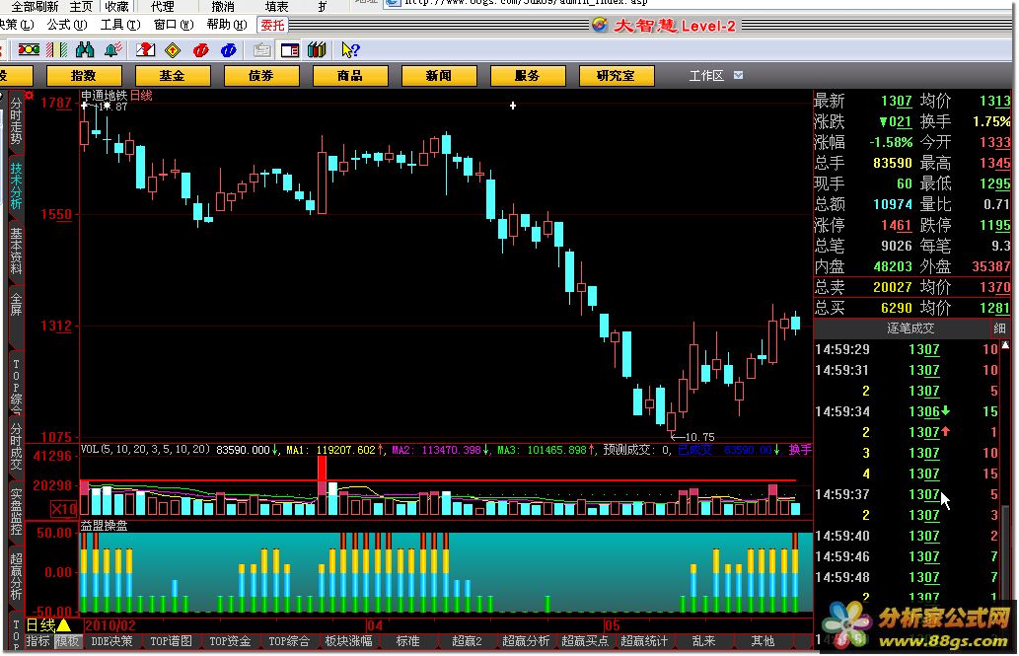Click the books library icon in toolbar
Viewport: 1019px width, 656px height.
[x=317, y=49]
